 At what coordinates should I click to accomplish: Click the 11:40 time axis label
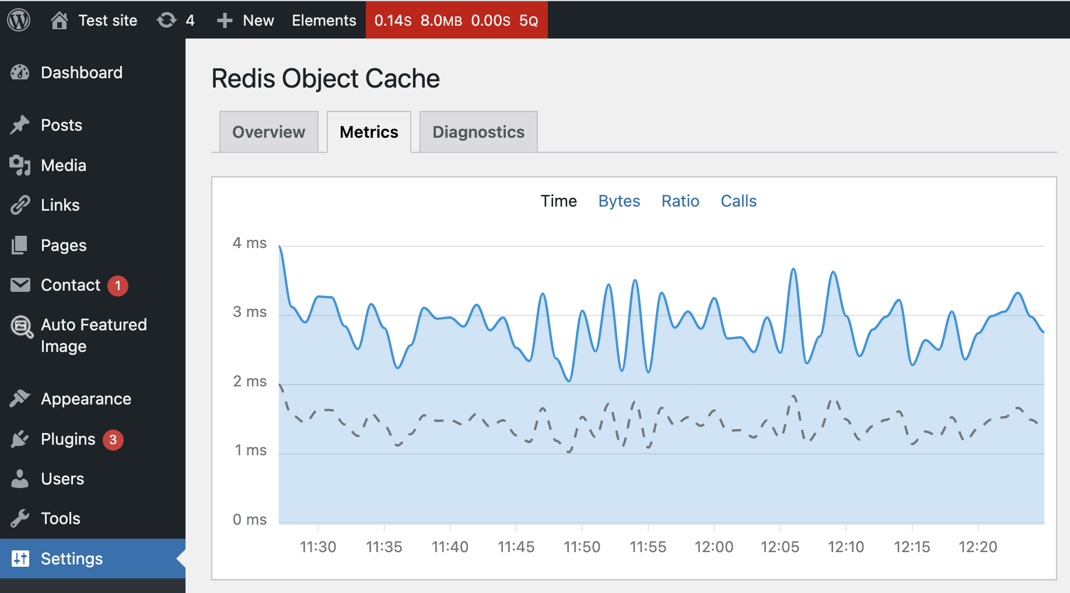(x=450, y=547)
